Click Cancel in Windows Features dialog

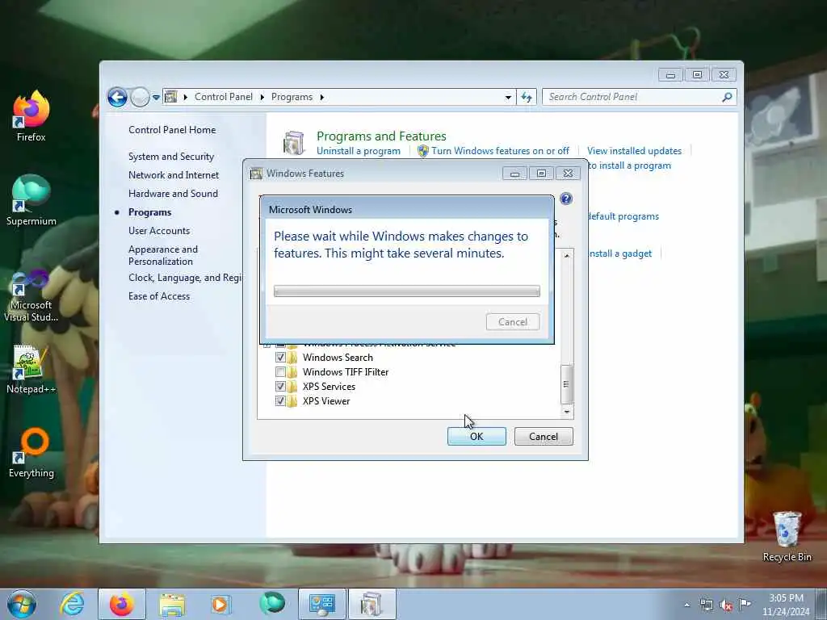[x=544, y=437]
